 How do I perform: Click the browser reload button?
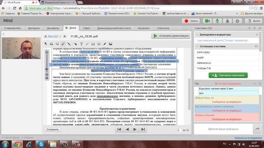[x=15, y=8]
